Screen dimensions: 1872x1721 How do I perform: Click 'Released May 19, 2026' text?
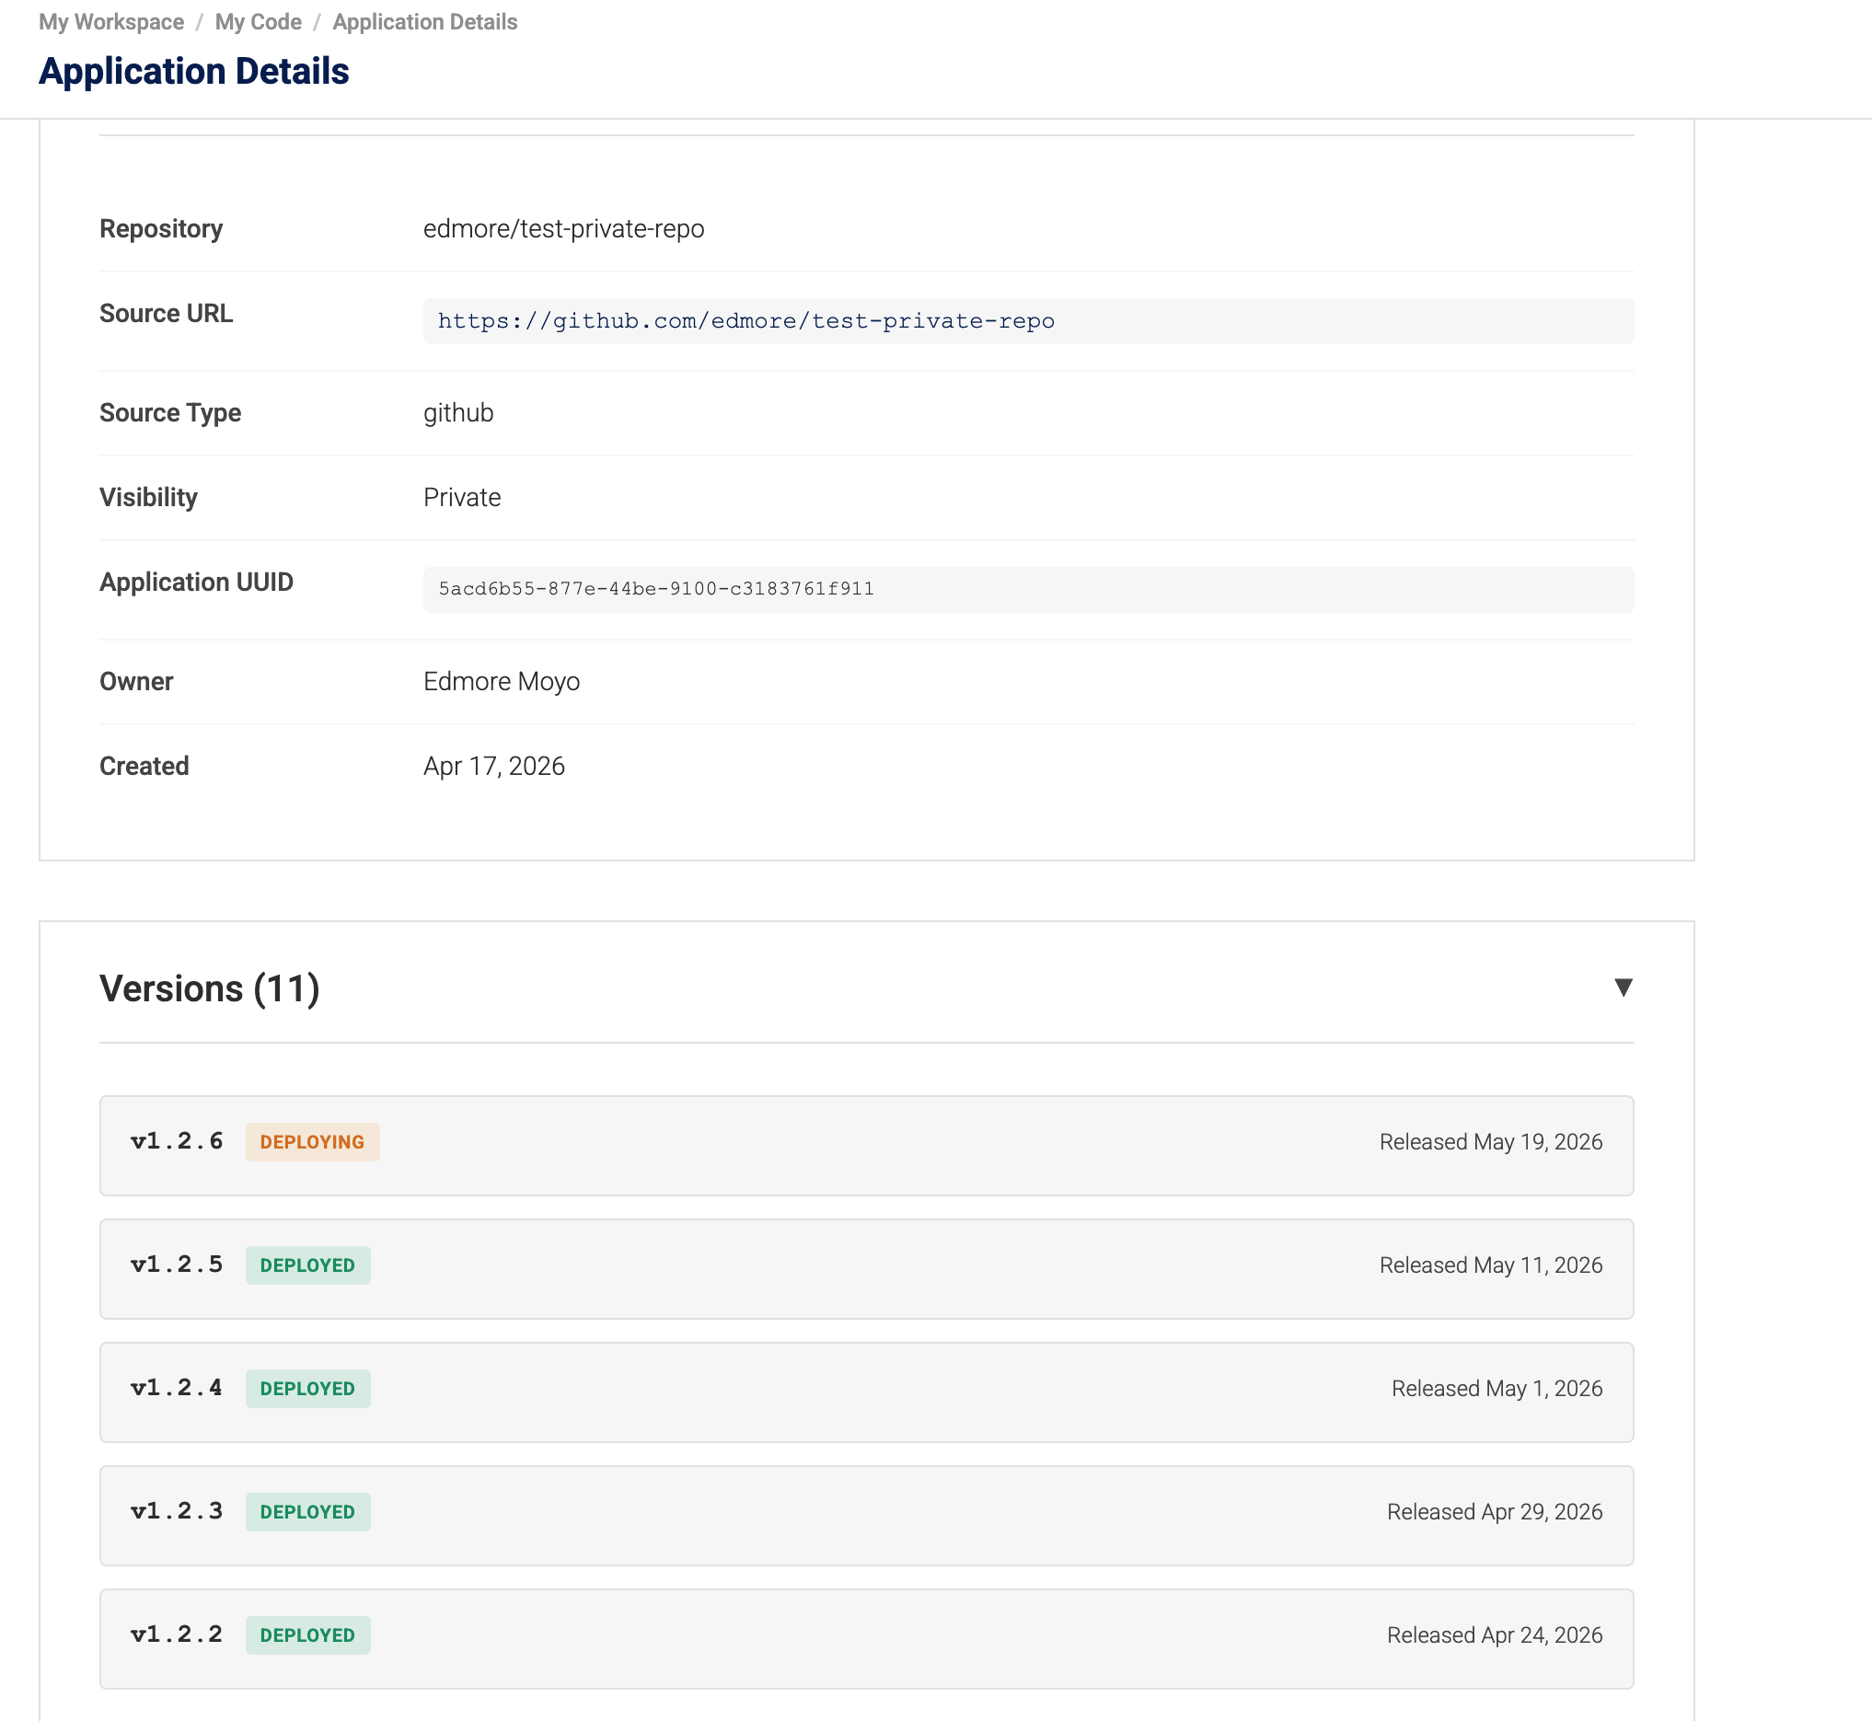tap(1490, 1142)
